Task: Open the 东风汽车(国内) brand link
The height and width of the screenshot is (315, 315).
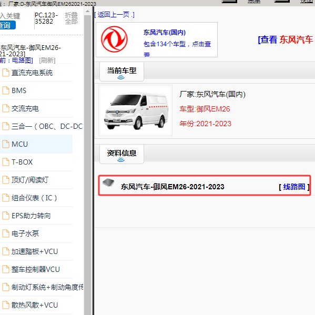Action: tap(165, 33)
